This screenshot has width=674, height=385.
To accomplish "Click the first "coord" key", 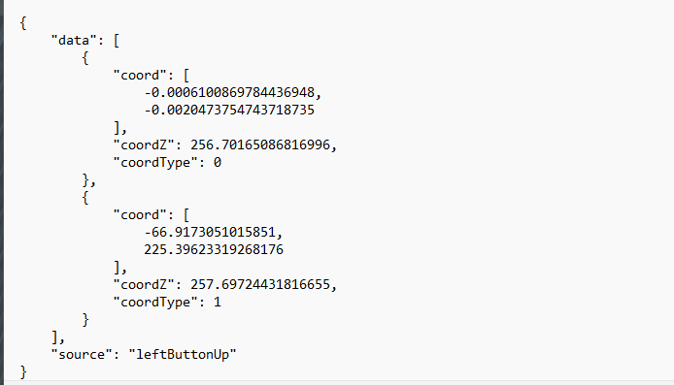I will 140,75.
